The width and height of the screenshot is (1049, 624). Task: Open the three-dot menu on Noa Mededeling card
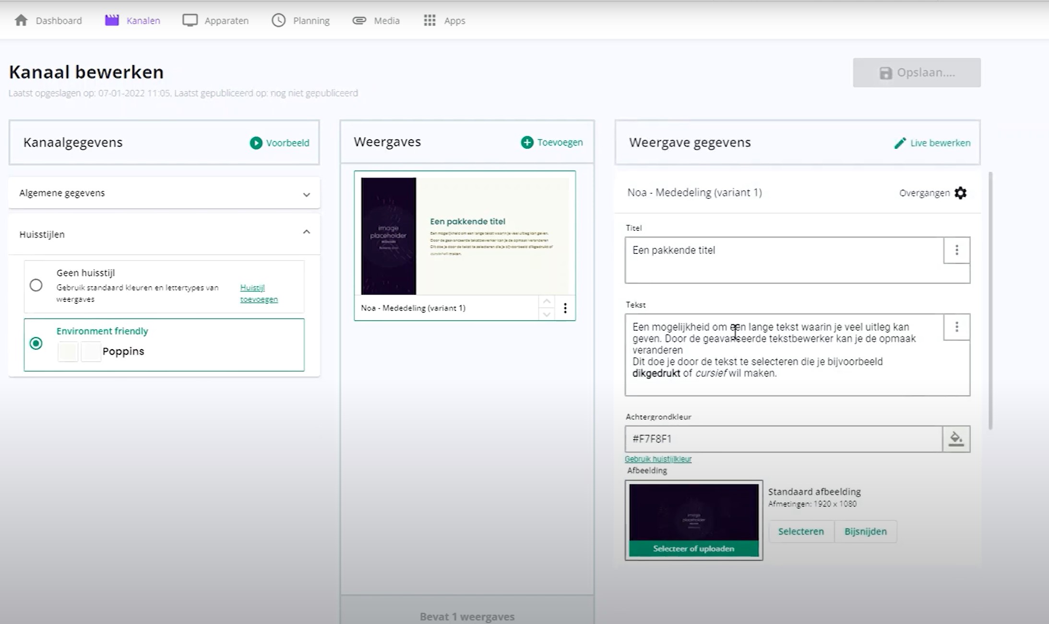pyautogui.click(x=565, y=308)
